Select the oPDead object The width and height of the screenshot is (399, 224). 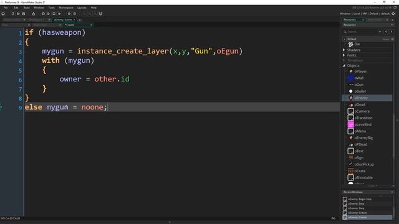click(x=361, y=144)
